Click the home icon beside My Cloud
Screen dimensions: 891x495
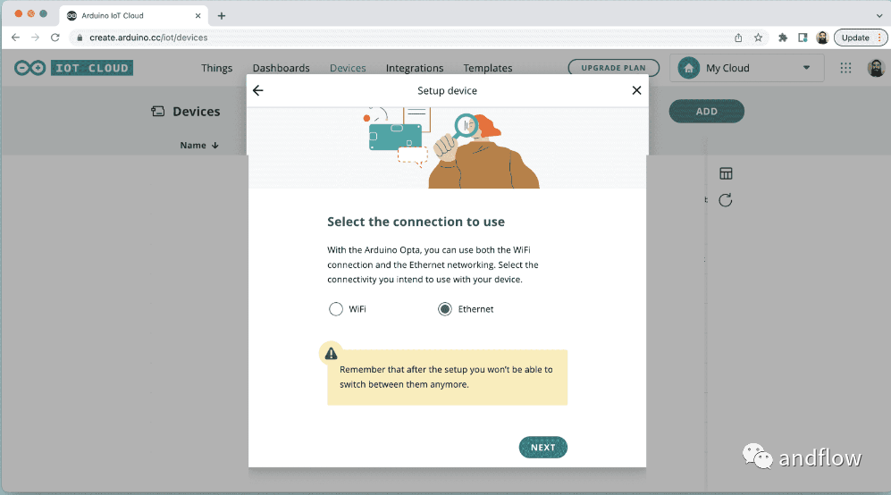point(689,68)
